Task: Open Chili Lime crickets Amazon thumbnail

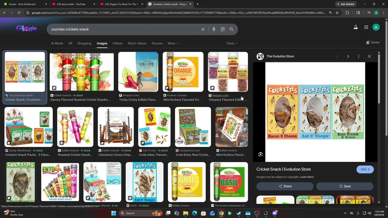Action: coord(138,72)
